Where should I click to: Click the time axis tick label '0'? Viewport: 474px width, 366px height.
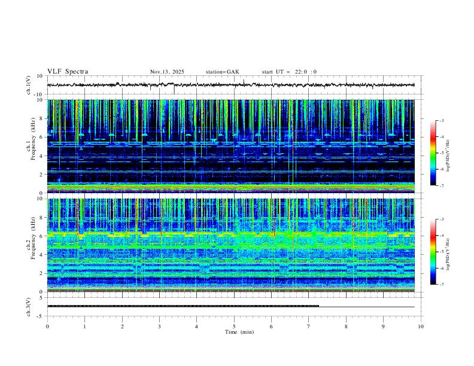click(x=47, y=327)
